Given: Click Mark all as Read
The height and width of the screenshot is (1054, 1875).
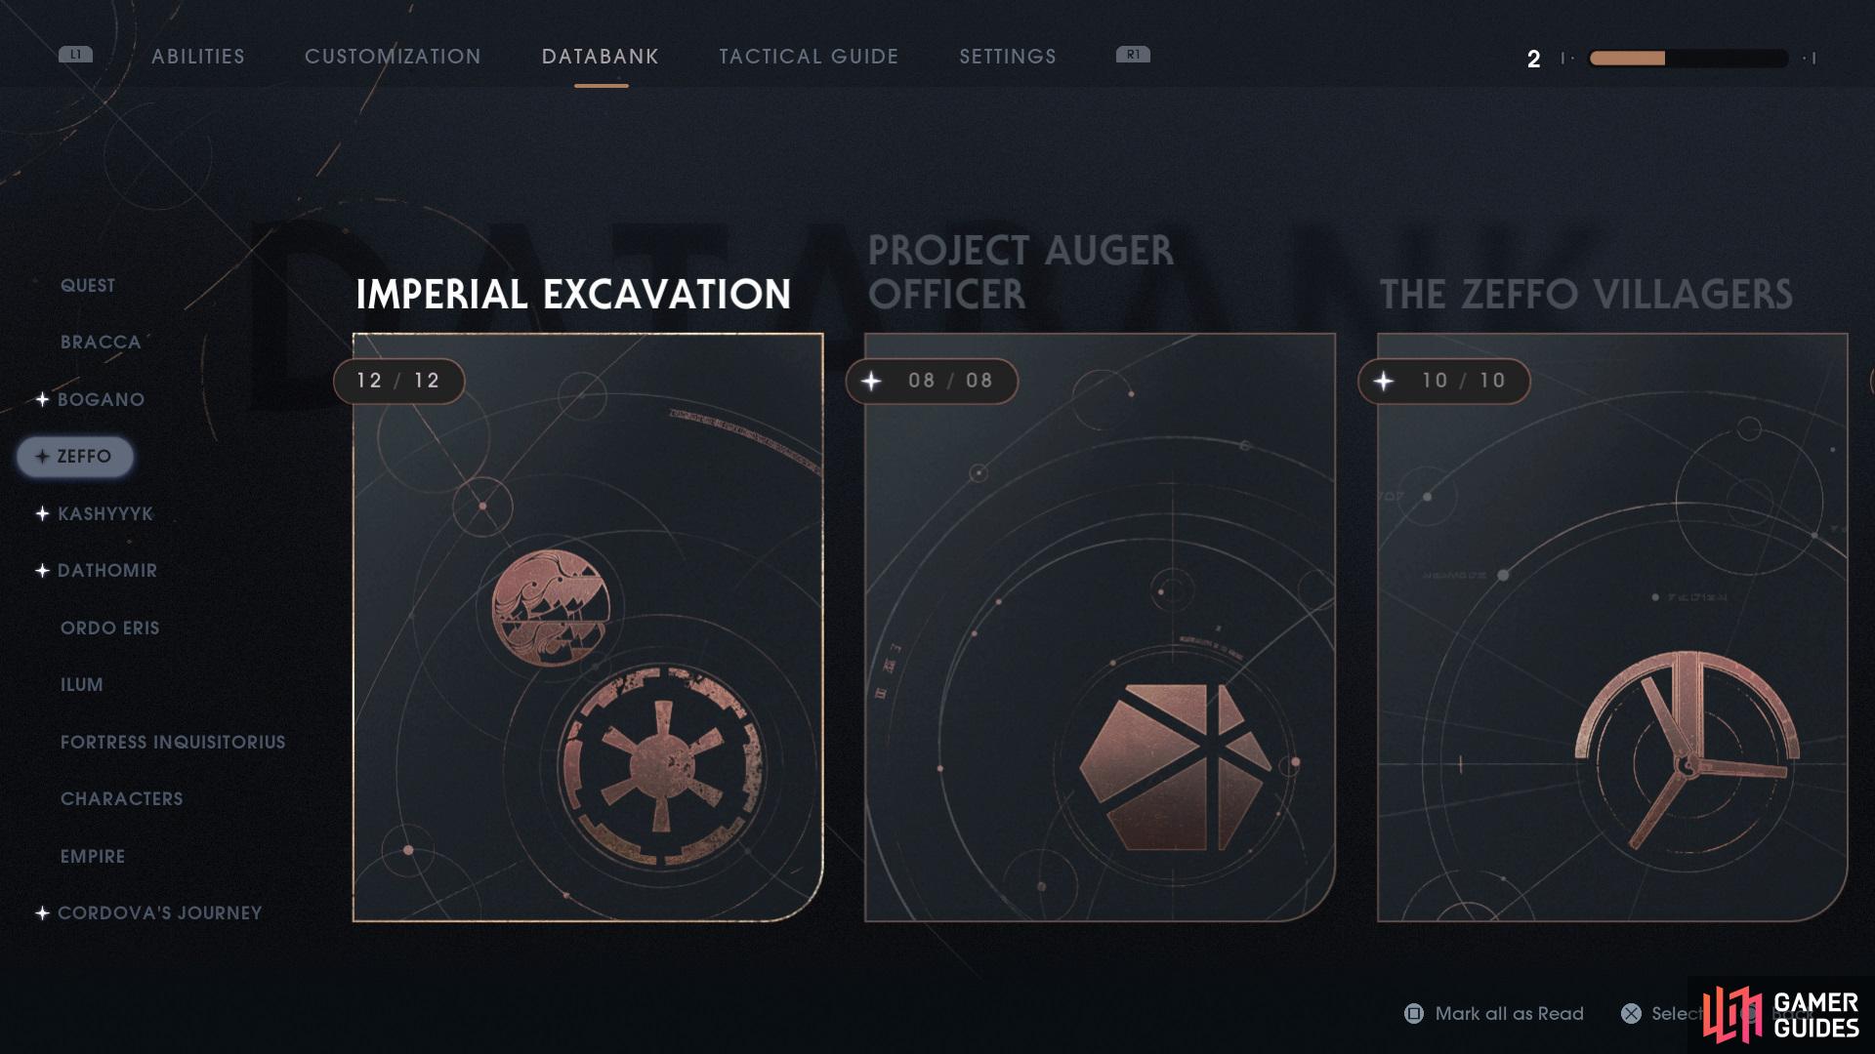Looking at the screenshot, I should point(1509,1013).
